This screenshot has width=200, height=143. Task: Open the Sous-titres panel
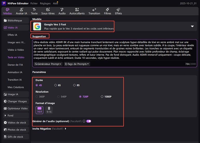click(48, 11)
